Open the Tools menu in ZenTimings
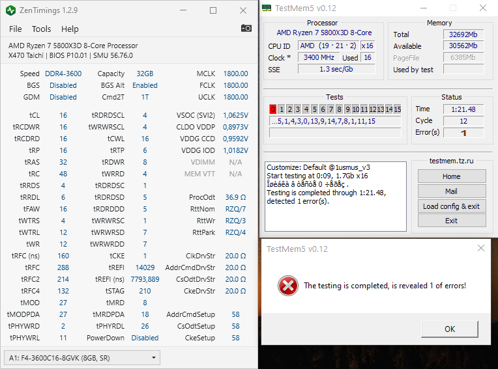The width and height of the screenshot is (498, 369). 41,29
